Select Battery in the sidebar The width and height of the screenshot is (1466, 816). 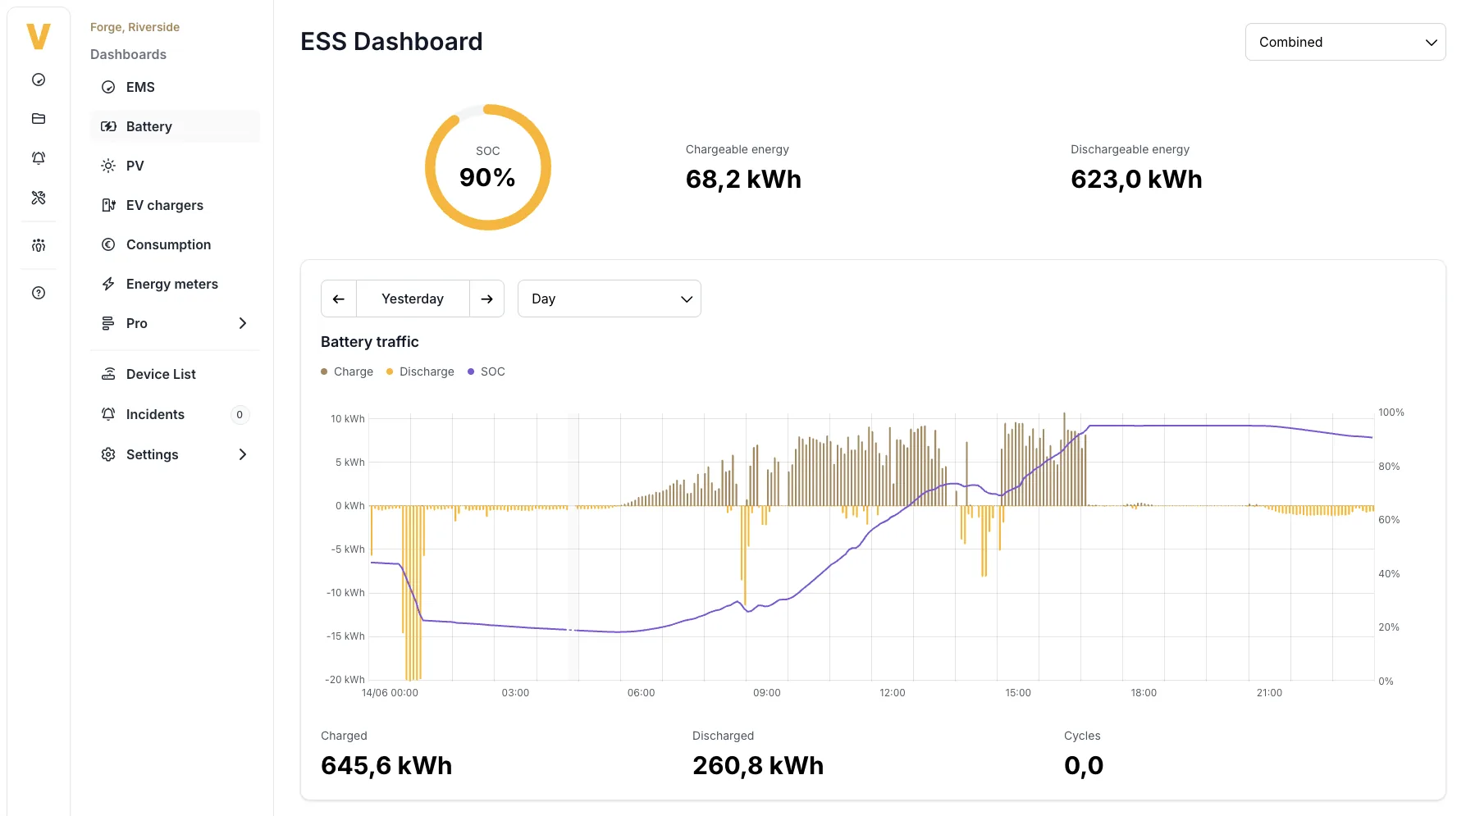coord(175,126)
